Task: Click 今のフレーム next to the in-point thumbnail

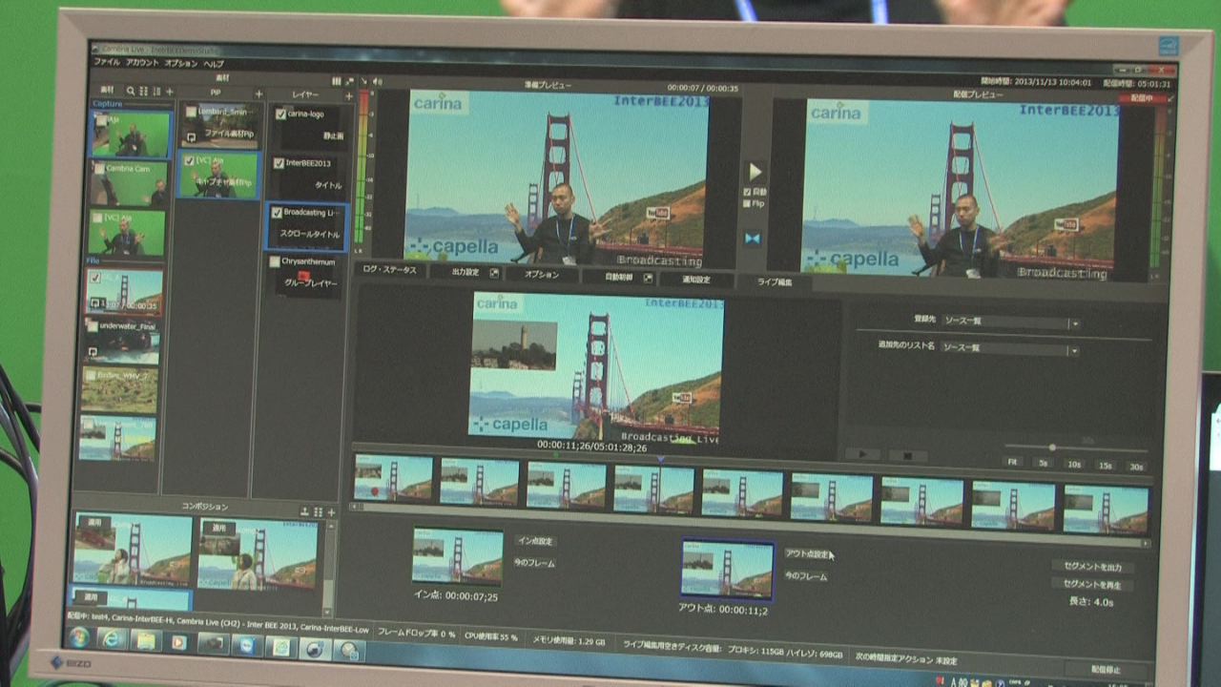Action: coord(535,563)
